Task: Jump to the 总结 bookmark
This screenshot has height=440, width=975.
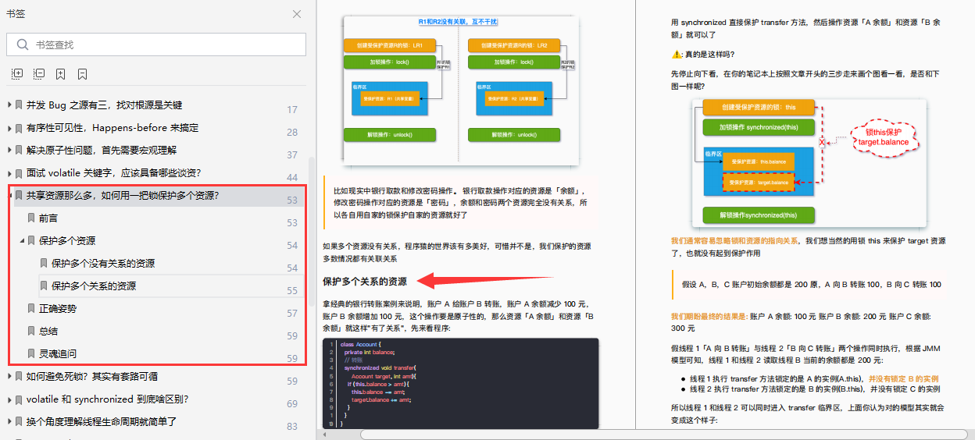Action: pos(48,331)
